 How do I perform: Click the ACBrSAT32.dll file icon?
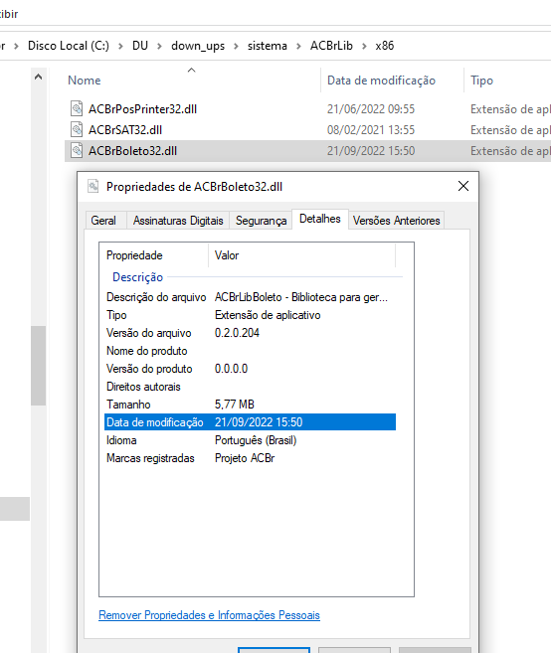pos(77,129)
